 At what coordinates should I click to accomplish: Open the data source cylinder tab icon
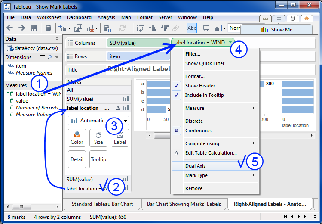coord(293,19)
